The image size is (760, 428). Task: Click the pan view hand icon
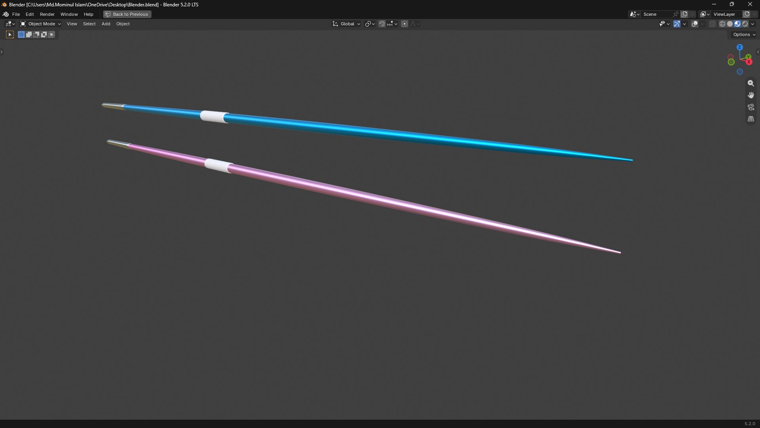coord(750,95)
